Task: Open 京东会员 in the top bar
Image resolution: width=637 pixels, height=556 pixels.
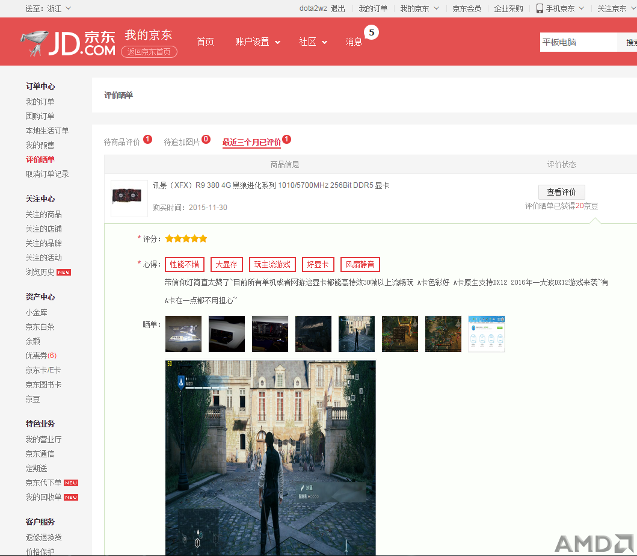Action: tap(467, 8)
